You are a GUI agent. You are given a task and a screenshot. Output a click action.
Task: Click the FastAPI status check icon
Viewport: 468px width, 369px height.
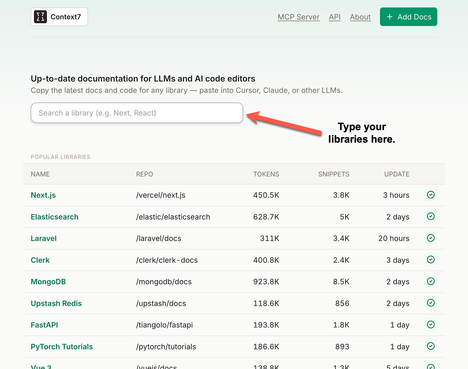coord(431,325)
